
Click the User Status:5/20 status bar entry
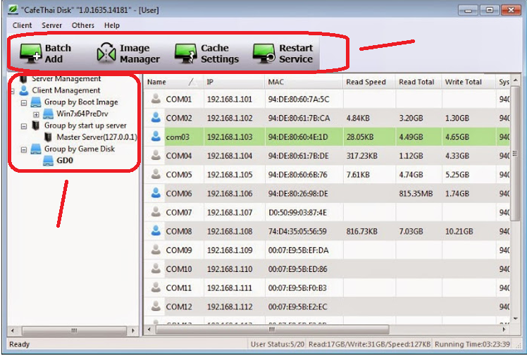pos(278,344)
